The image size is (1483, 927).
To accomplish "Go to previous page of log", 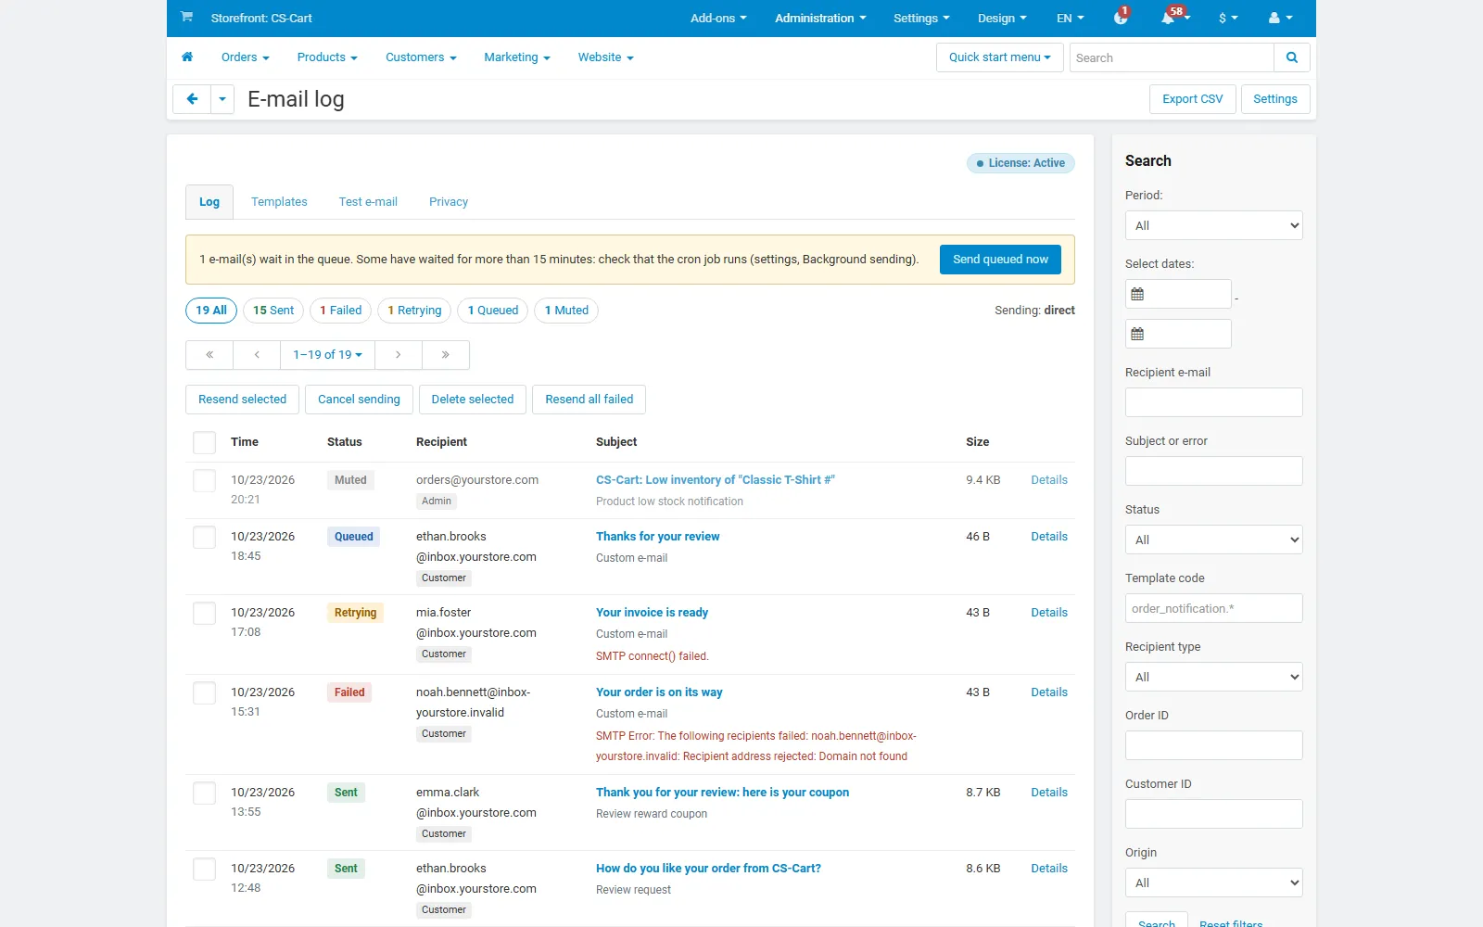I will coord(257,355).
